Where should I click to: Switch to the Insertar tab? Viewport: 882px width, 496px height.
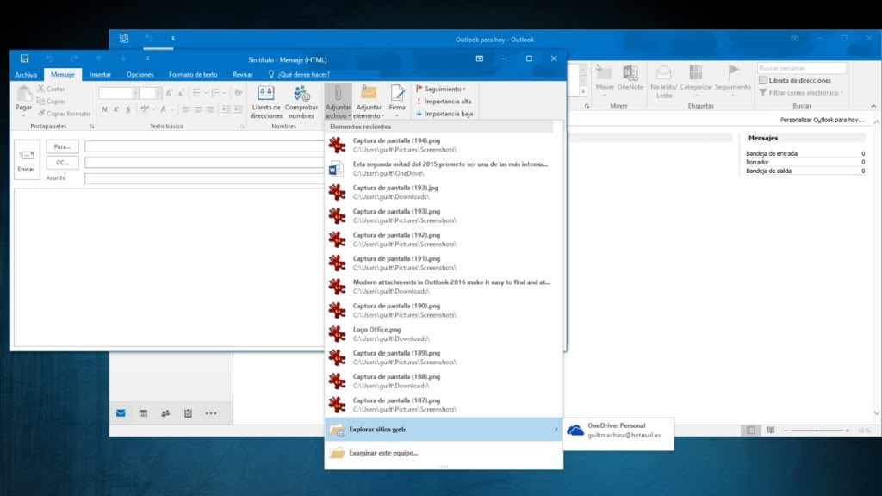[x=101, y=74]
